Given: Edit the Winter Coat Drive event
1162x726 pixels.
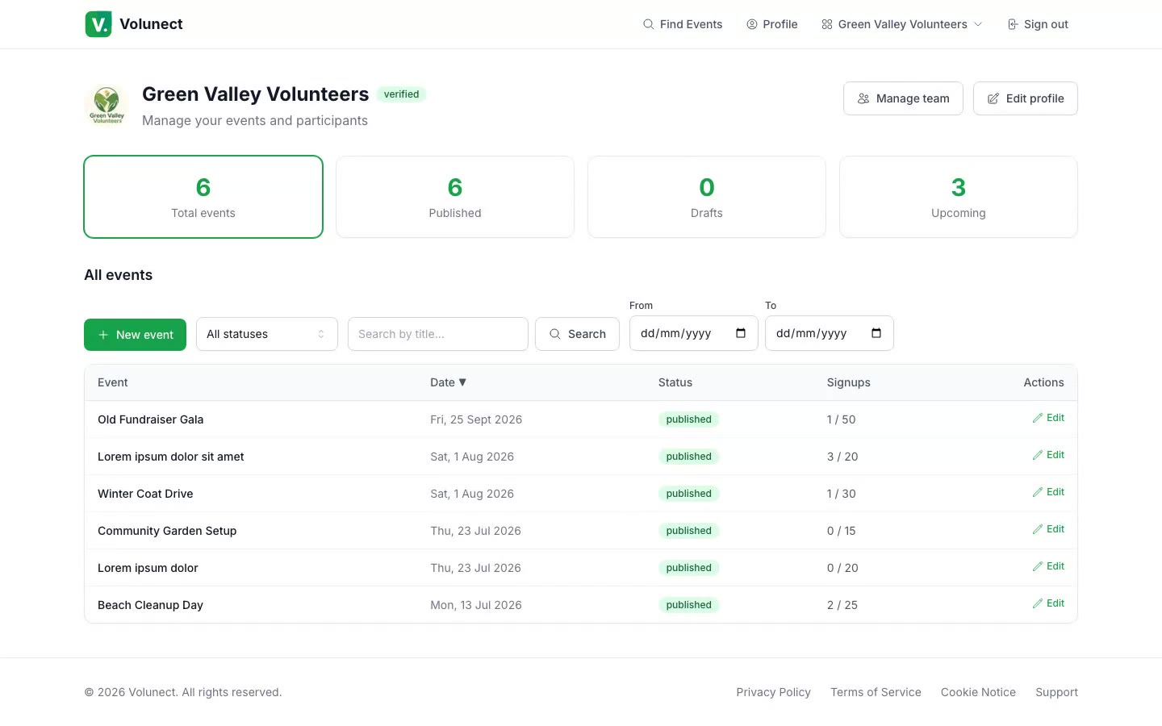Looking at the screenshot, I should point(1048,492).
